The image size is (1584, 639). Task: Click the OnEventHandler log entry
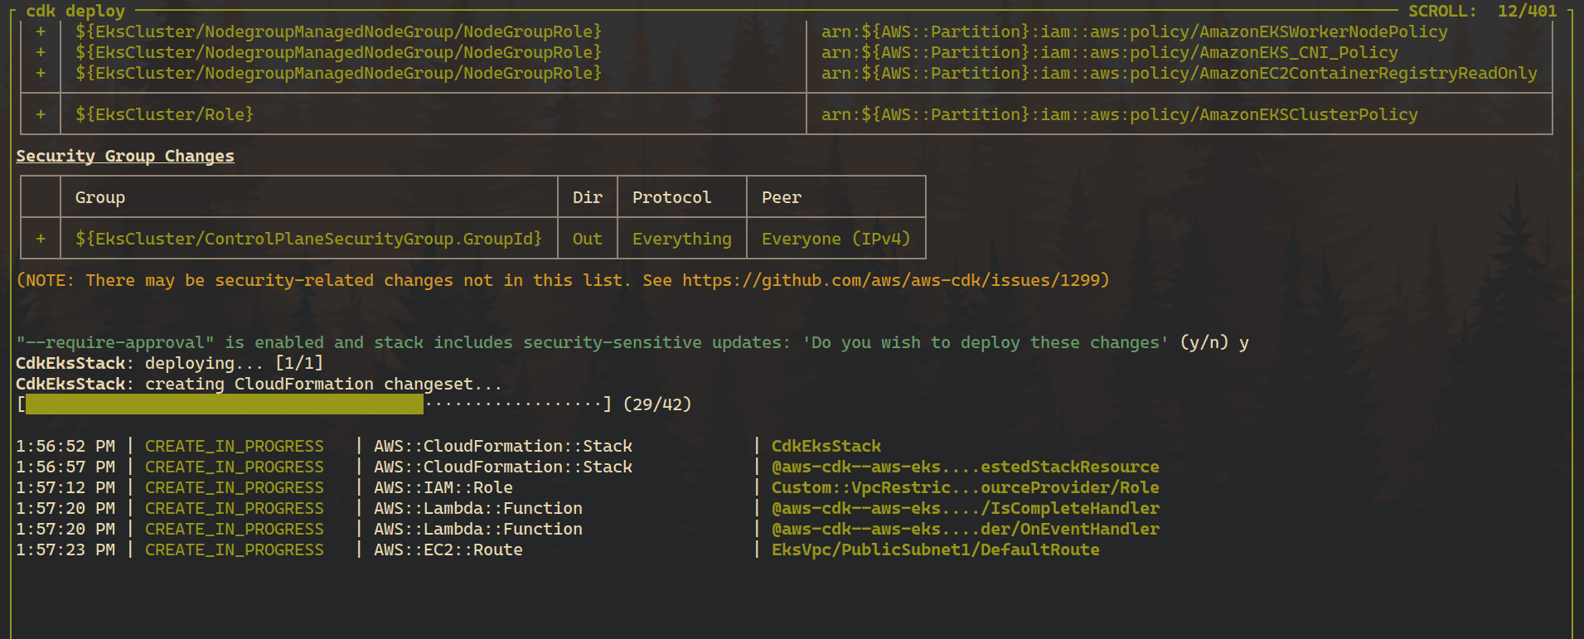966,529
